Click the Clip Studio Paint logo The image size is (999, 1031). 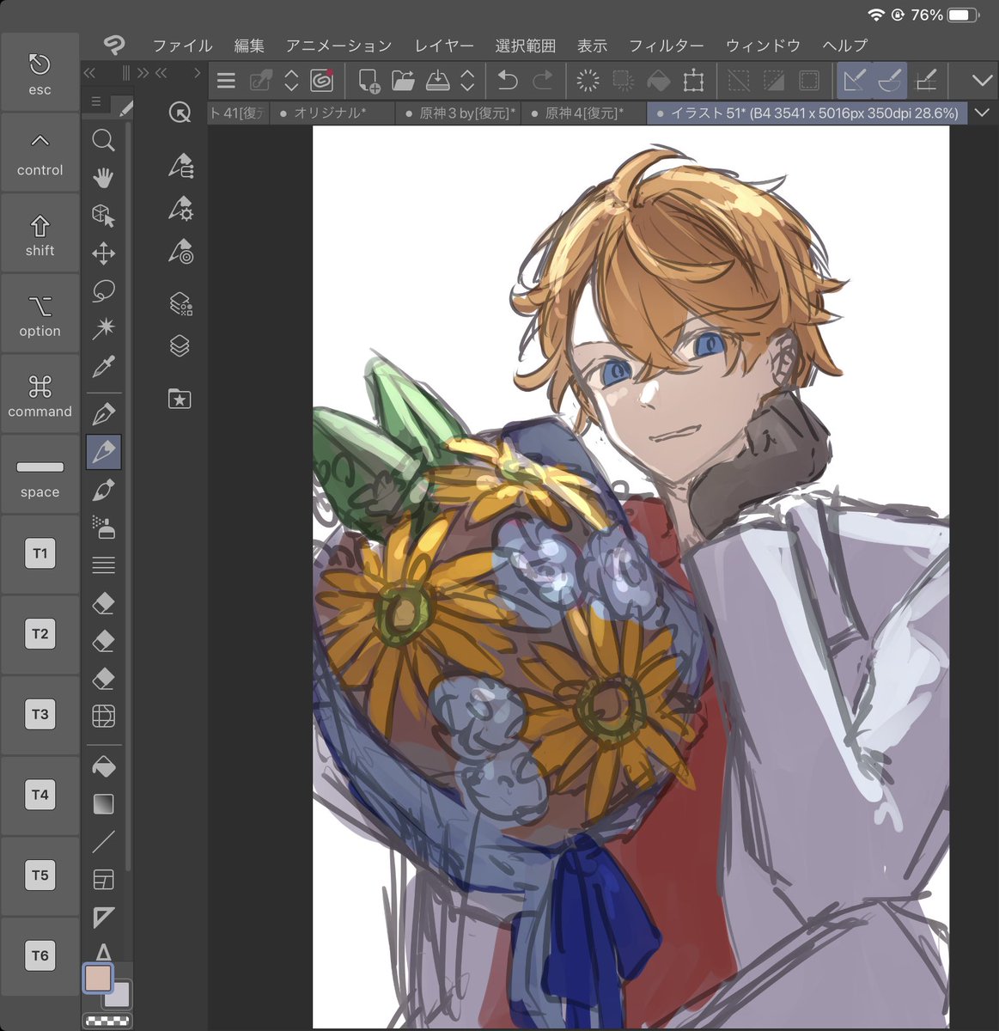click(x=113, y=45)
